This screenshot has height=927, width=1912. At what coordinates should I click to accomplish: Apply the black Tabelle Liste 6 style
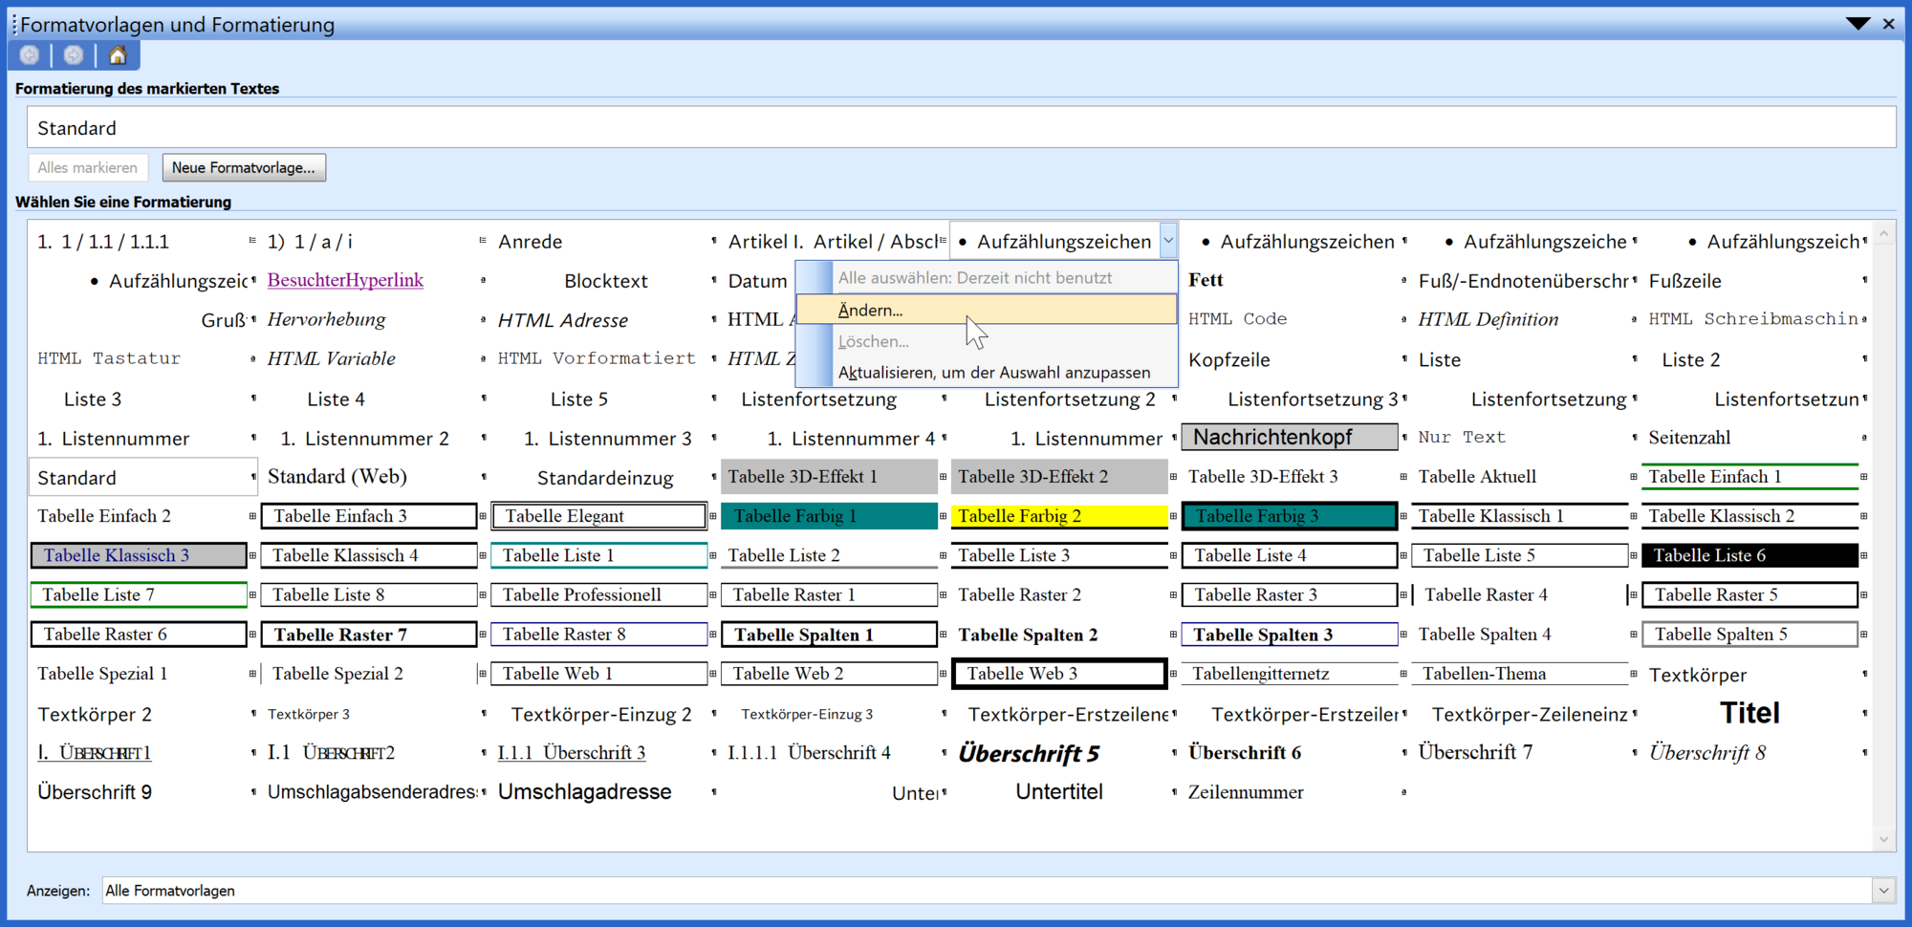click(x=1749, y=555)
